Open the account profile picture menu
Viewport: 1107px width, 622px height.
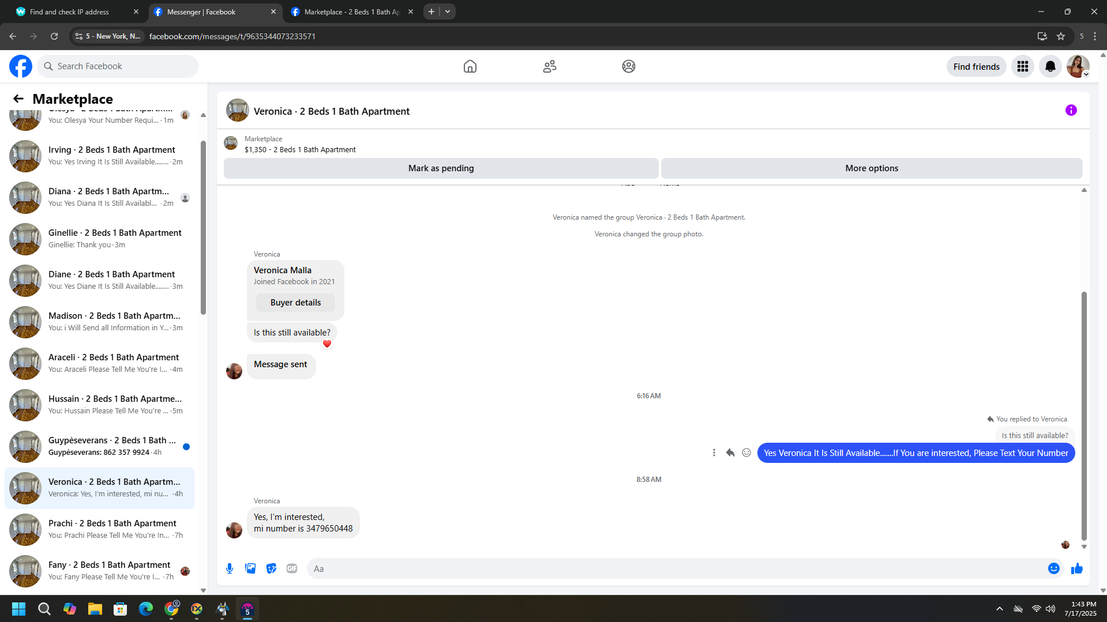pos(1078,66)
